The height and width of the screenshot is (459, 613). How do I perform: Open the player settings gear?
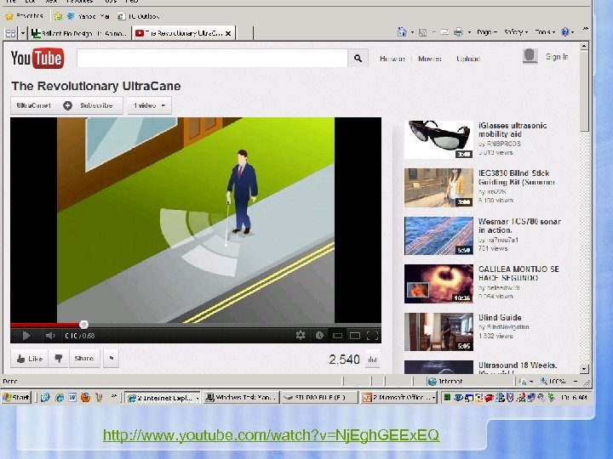click(301, 335)
